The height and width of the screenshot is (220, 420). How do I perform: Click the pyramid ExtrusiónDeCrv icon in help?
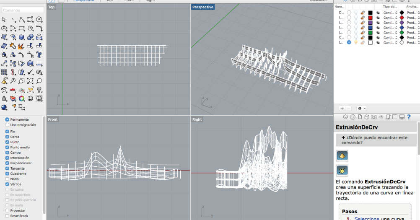tap(342, 156)
